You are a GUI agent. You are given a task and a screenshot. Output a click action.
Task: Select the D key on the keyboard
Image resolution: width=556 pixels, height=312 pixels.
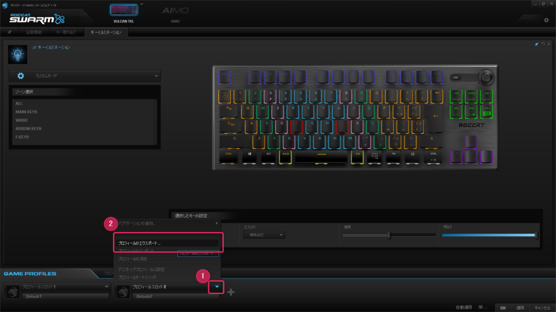(282, 126)
